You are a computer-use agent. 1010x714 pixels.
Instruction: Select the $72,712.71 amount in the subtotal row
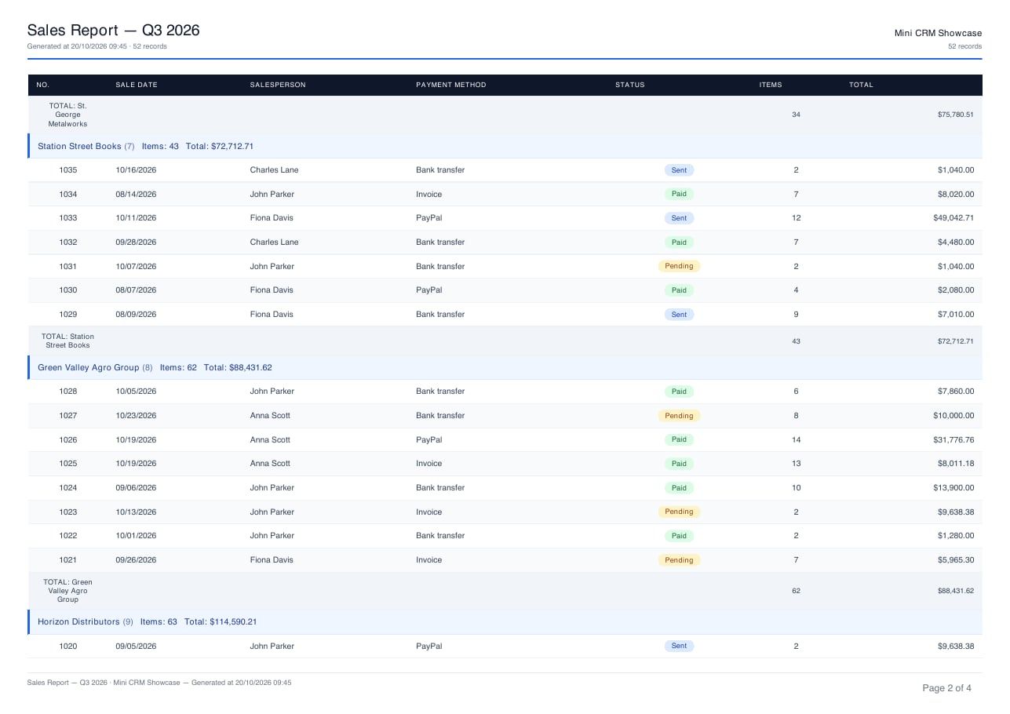coord(955,341)
